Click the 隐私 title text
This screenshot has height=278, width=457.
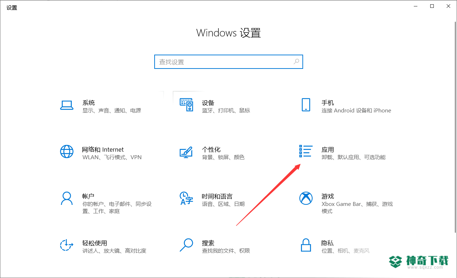point(328,243)
